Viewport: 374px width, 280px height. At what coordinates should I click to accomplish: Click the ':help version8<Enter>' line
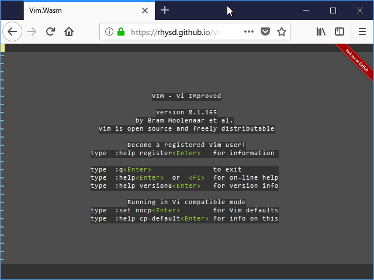[x=185, y=185]
